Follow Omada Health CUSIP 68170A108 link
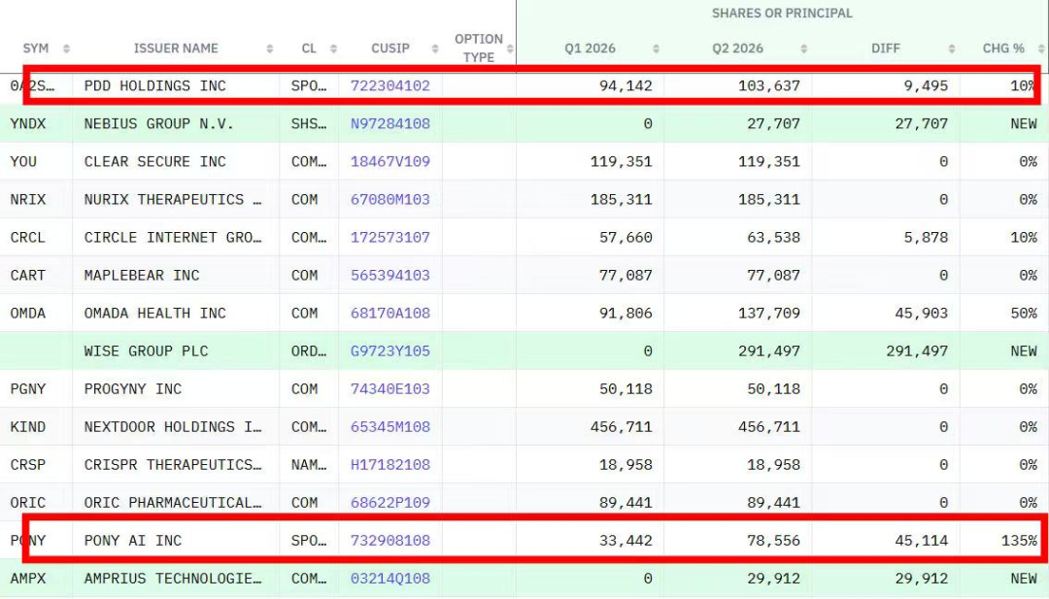 point(390,313)
